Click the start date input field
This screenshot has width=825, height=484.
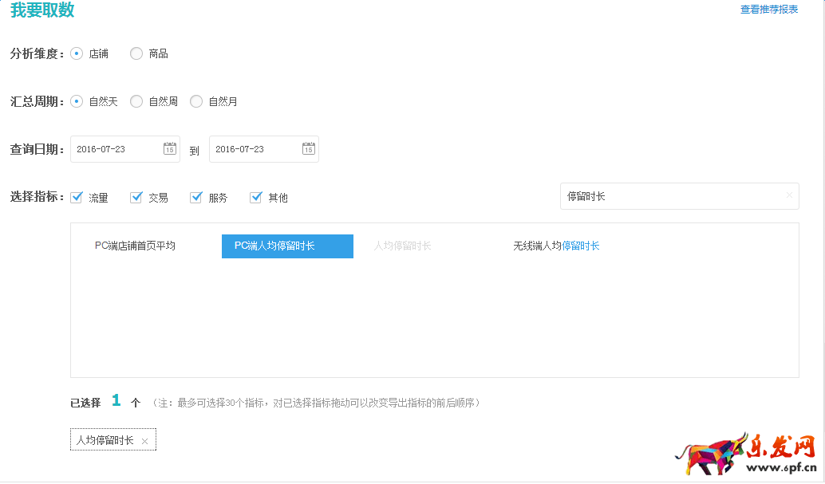pos(116,148)
